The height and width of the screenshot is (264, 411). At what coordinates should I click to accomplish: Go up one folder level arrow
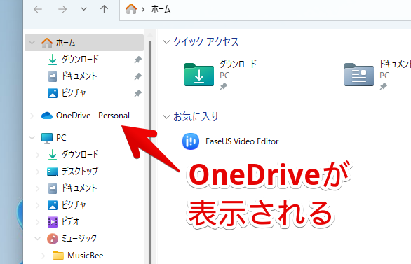point(104,9)
